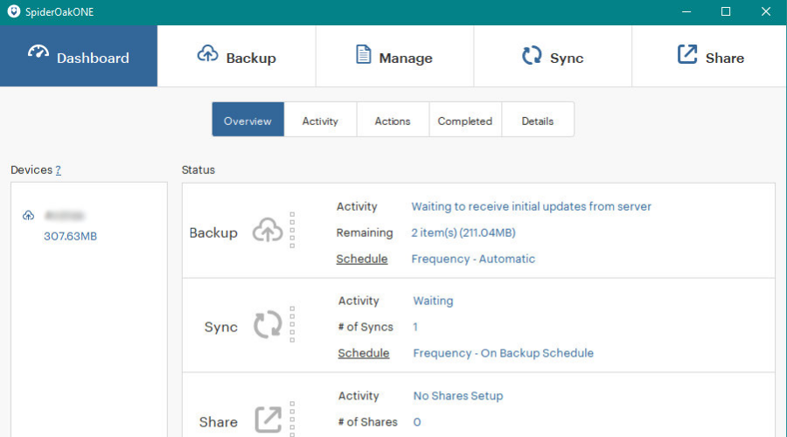Open the Actions sub-tab
787x437 pixels.
[x=393, y=120]
